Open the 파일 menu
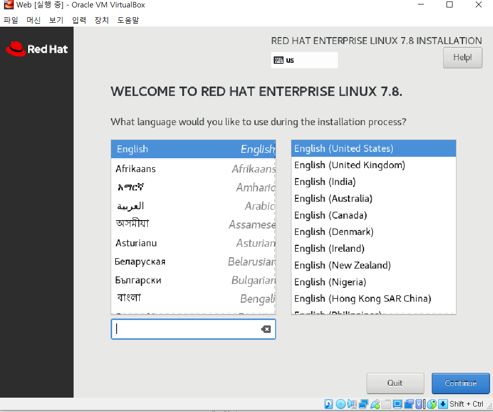493x412 pixels. pos(11,20)
